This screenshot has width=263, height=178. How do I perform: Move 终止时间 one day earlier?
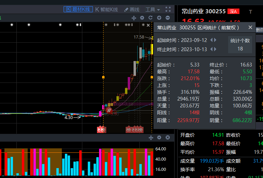pyautogui.click(x=211, y=49)
